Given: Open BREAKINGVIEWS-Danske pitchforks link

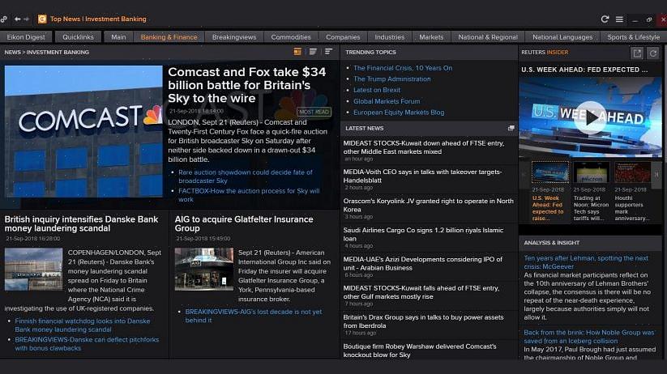Looking at the screenshot, I should pyautogui.click(x=87, y=344).
